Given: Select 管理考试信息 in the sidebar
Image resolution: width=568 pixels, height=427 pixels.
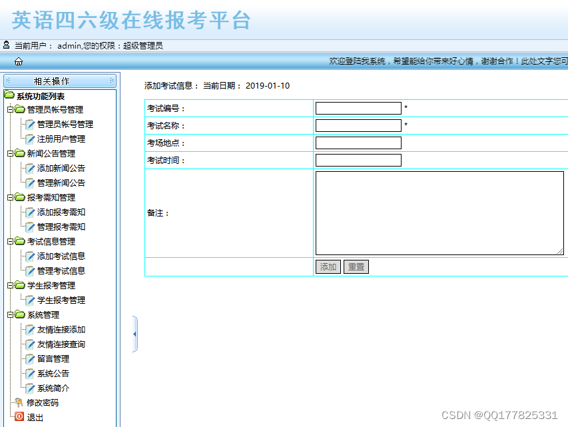Looking at the screenshot, I should pos(61,271).
